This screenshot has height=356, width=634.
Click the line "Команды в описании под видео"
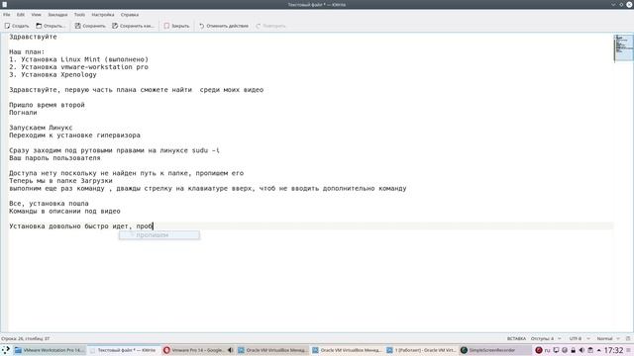[64, 211]
